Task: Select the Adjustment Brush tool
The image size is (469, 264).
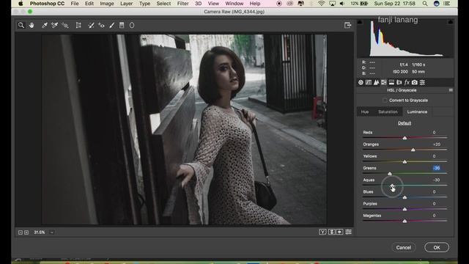Action: pyautogui.click(x=111, y=26)
